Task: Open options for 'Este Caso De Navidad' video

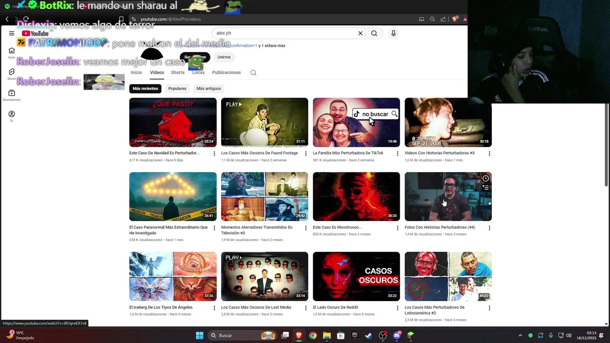Action: [214, 153]
